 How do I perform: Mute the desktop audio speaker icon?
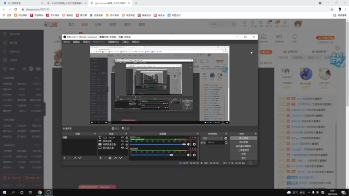(x=189, y=155)
